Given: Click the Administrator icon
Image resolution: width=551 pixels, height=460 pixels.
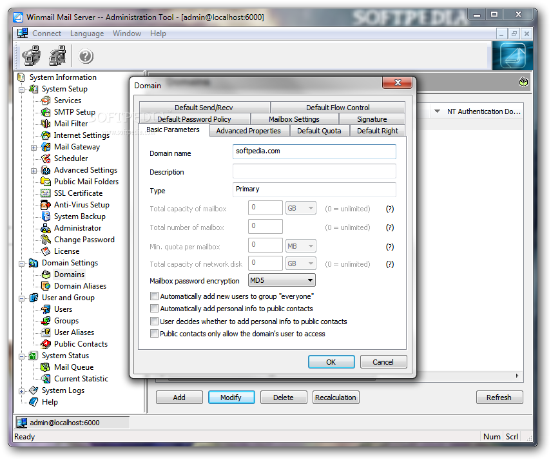Looking at the screenshot, I should 46,228.
